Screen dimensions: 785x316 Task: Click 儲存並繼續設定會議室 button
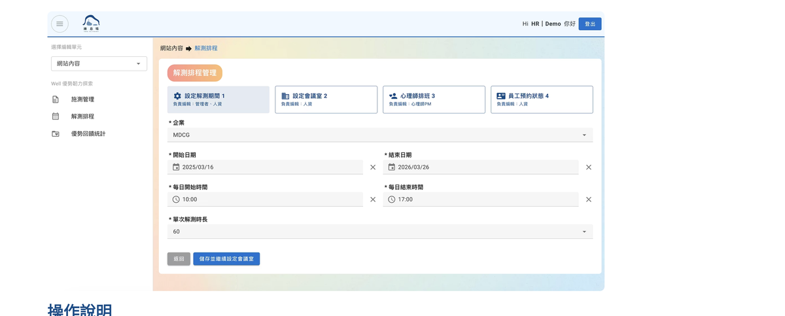[226, 259]
